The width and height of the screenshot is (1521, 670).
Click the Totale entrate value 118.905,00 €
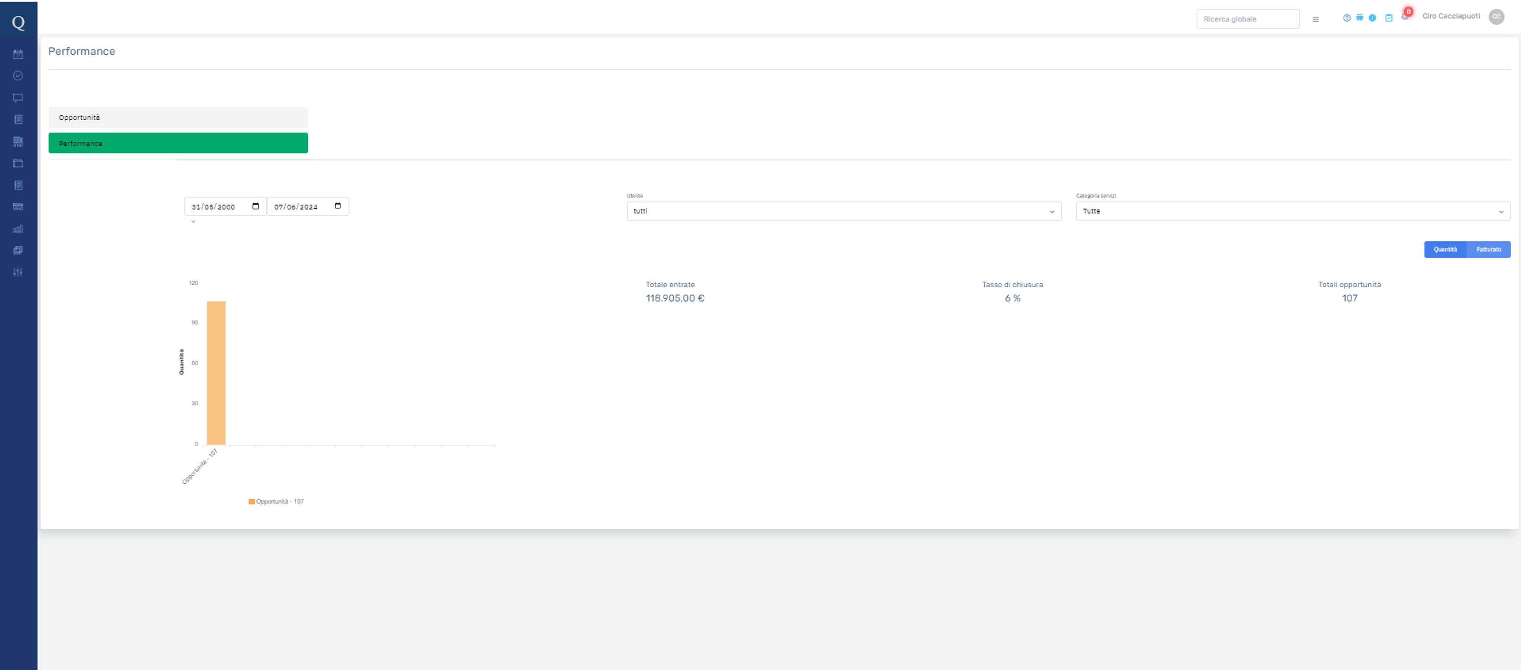click(675, 298)
